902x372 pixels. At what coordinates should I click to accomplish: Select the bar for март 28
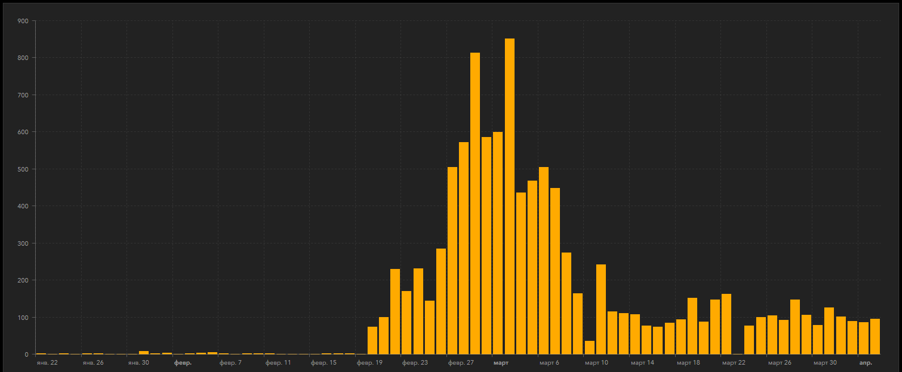[795, 327]
